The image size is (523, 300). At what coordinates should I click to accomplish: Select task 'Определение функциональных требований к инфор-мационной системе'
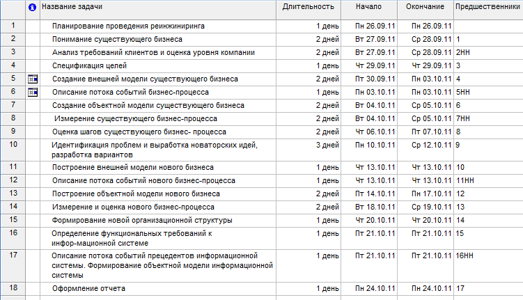click(x=132, y=238)
